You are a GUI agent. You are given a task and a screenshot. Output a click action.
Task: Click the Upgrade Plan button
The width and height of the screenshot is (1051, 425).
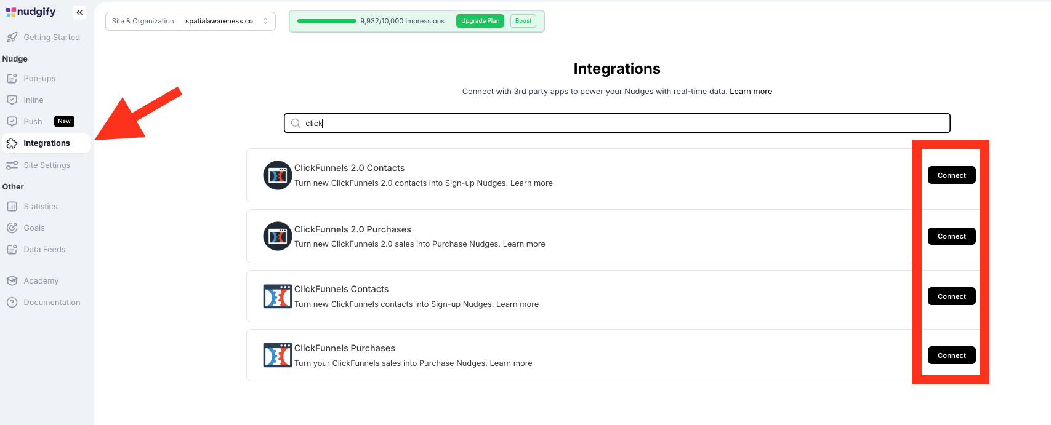[x=480, y=21]
